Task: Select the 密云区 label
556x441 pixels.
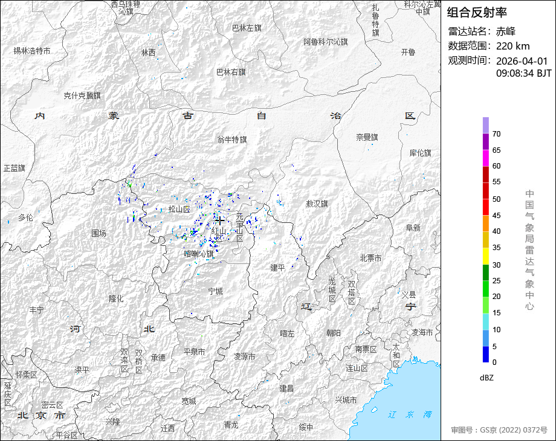Action: pyautogui.click(x=52, y=405)
